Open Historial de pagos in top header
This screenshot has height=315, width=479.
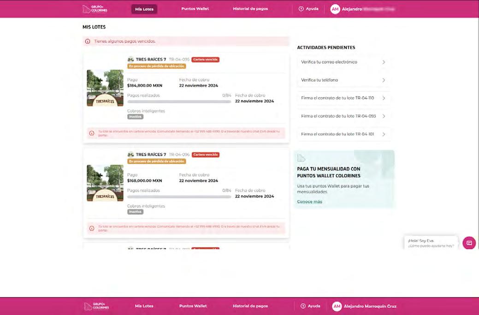point(250,9)
